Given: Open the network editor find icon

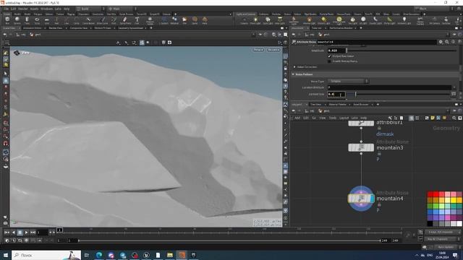Looking at the screenshot, I should point(454,118).
